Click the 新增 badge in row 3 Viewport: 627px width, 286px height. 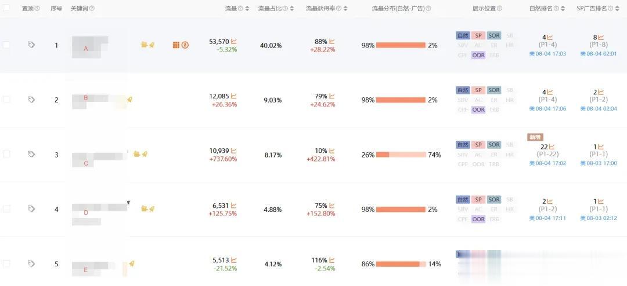coord(535,137)
